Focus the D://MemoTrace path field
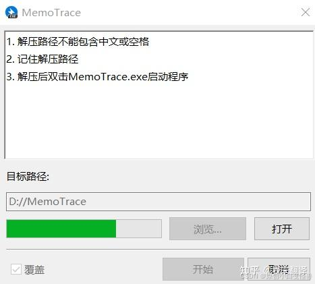This screenshot has height=284, width=315. (x=159, y=202)
